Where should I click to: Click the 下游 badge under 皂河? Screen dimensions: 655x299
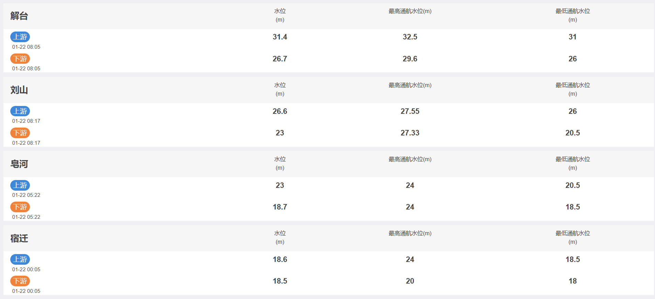[x=20, y=207]
